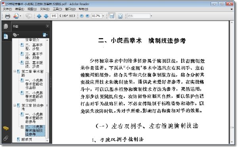238x148 pixels.
Task: Open the collaborate/share icon in the toolbar
Action: [16, 16]
